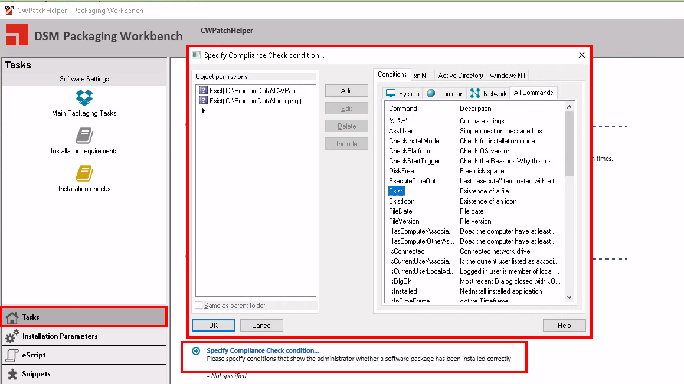
Task: Click scroll up arrow in command list
Action: coord(569,107)
